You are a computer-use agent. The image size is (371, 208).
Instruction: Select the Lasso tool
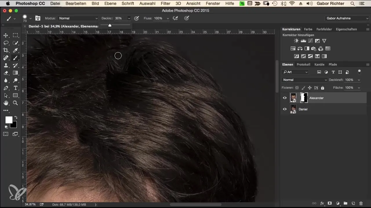[6, 43]
